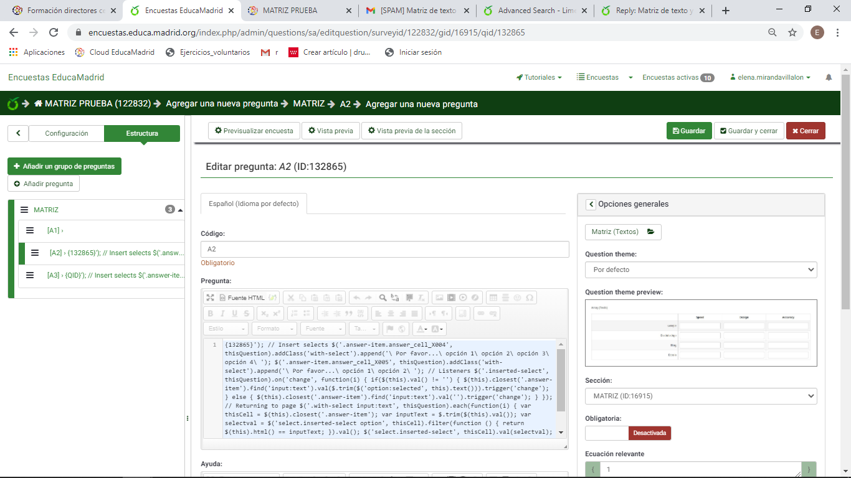This screenshot has width=851, height=478.
Task: Open the Formato dropdown
Action: (x=274, y=329)
